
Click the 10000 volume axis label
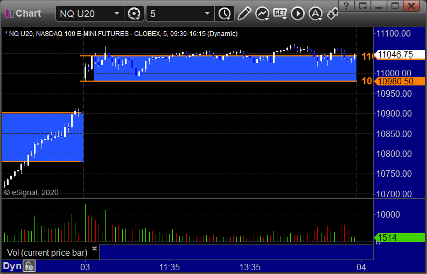point(388,214)
